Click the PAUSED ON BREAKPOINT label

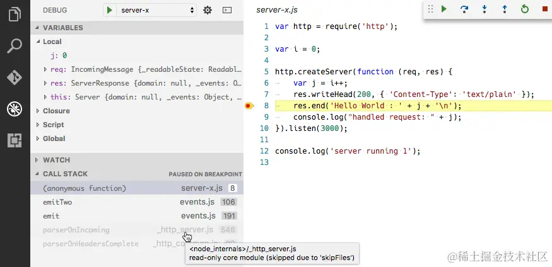pyautogui.click(x=205, y=174)
